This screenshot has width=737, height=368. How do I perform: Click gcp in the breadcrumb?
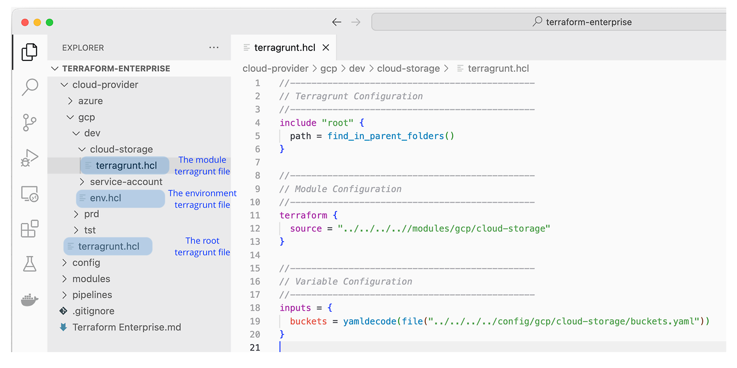click(x=329, y=68)
